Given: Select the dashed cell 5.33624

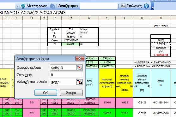Looking at the screenshot, I should pyautogui.click(x=161, y=44).
